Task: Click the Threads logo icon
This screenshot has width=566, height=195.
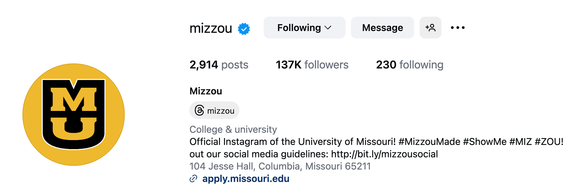Action: [x=199, y=111]
